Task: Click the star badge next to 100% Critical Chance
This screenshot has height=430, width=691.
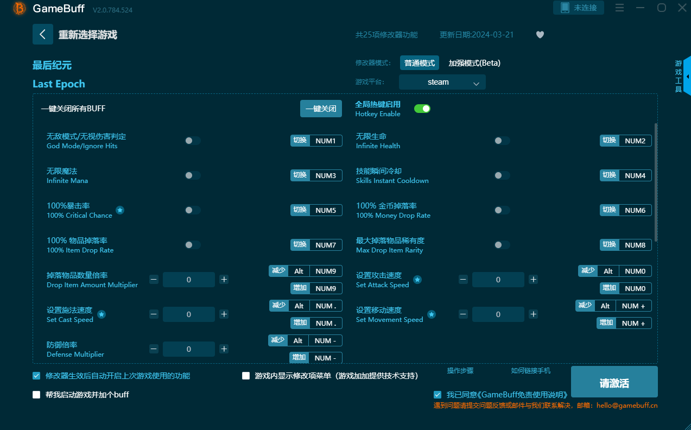Action: pyautogui.click(x=120, y=210)
